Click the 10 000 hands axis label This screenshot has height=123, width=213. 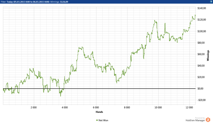coord(158,107)
